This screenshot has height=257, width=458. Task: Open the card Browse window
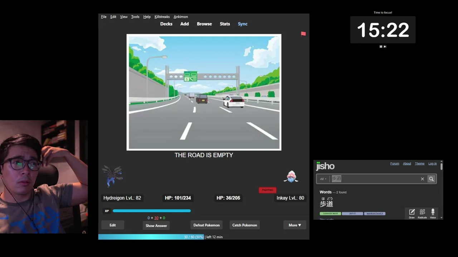point(204,24)
